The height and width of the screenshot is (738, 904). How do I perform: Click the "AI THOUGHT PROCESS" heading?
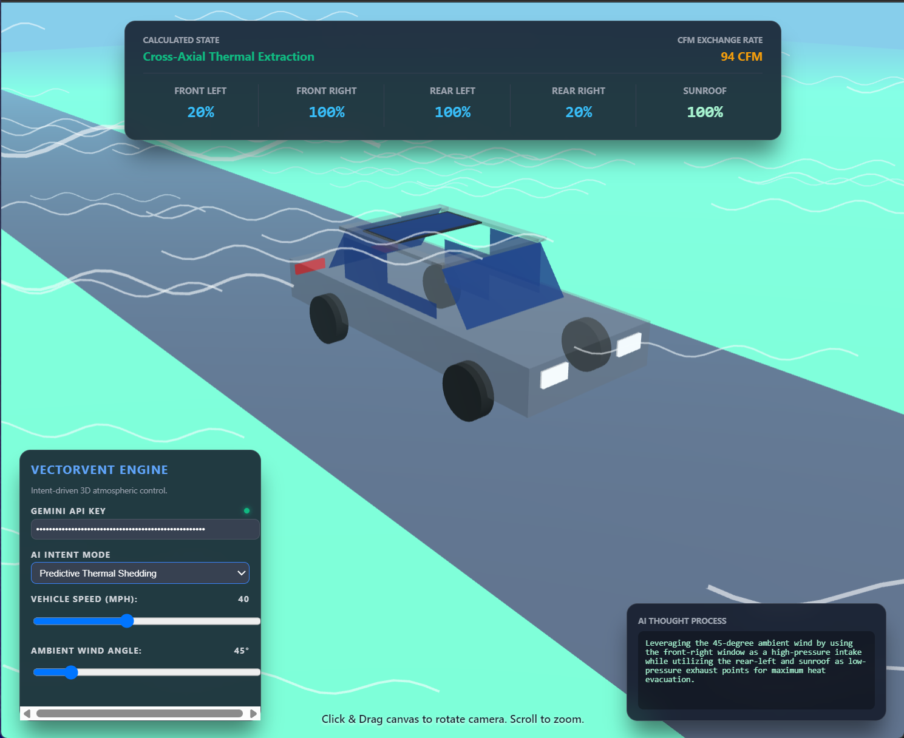(682, 621)
